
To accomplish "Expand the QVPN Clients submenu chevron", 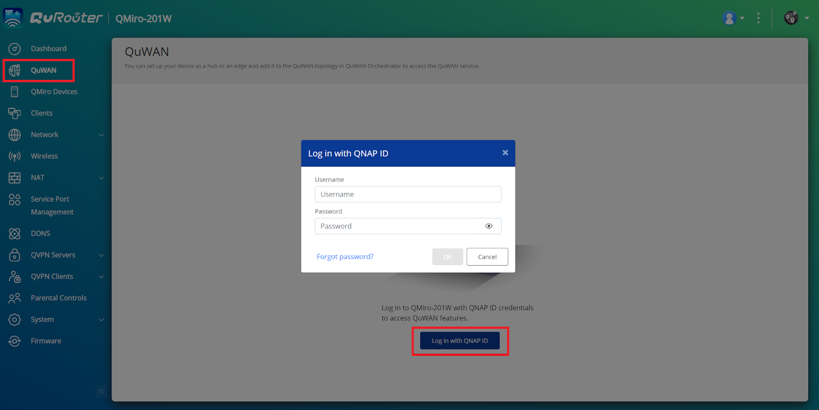I will click(101, 277).
